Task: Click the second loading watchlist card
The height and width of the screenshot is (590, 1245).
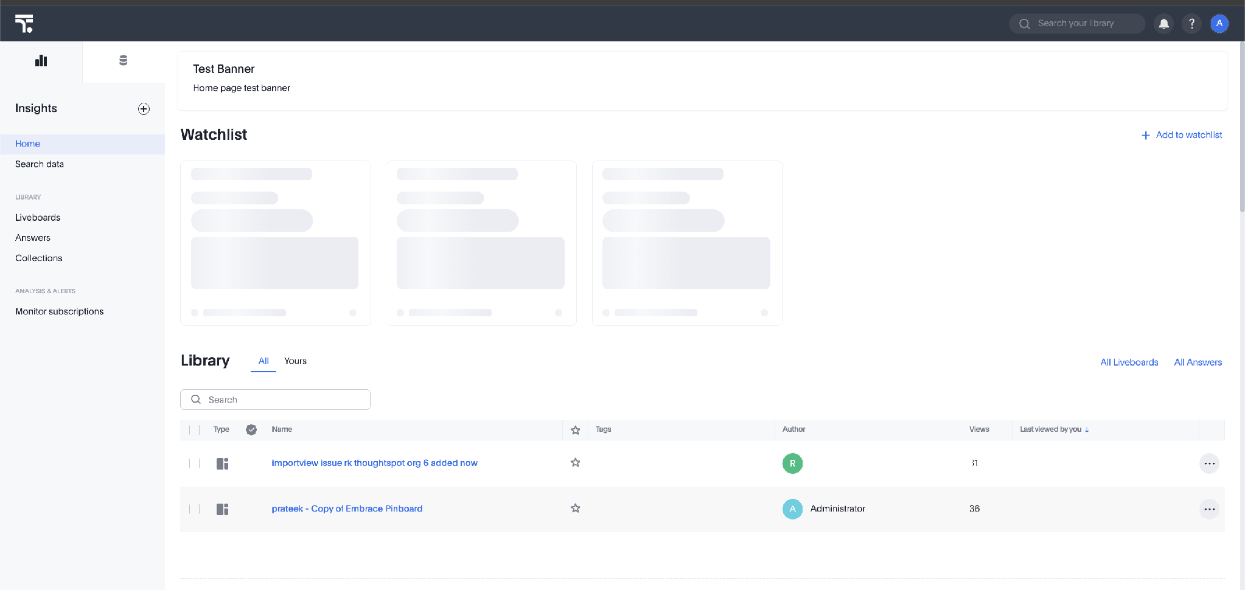Action: (x=481, y=243)
